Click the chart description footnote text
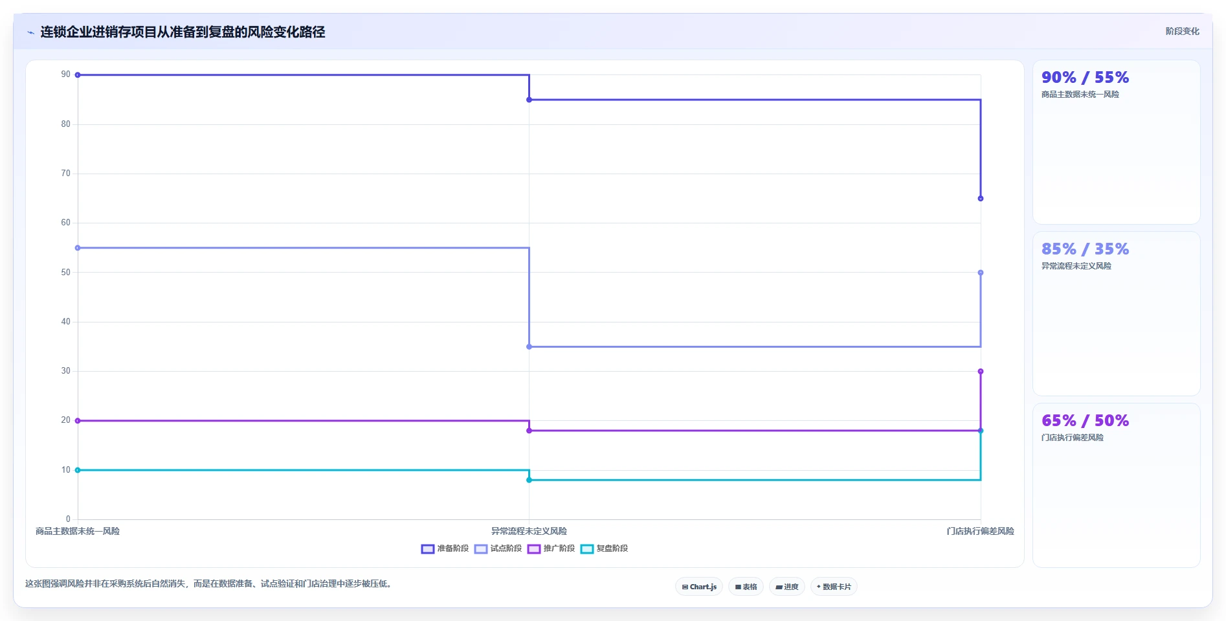The image size is (1226, 621). [208, 583]
